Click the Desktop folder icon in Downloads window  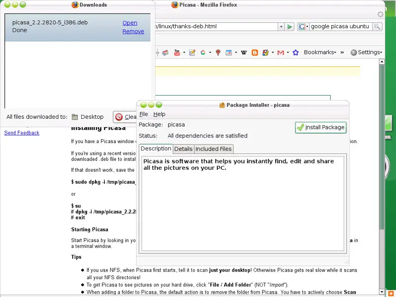click(75, 117)
